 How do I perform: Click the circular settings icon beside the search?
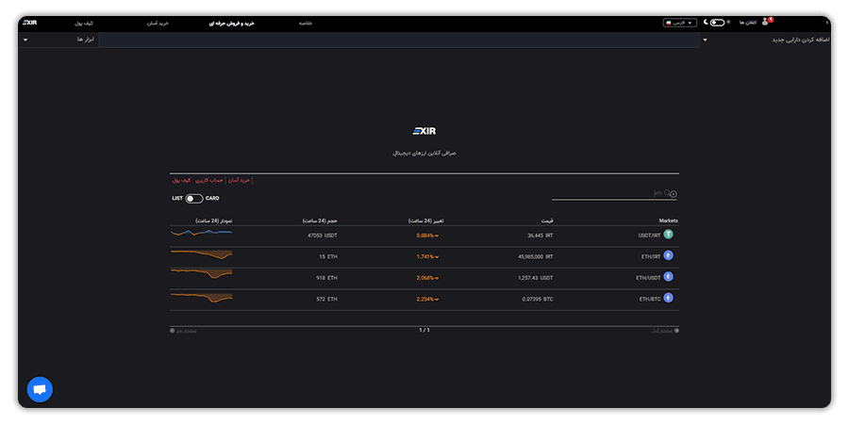coord(674,194)
